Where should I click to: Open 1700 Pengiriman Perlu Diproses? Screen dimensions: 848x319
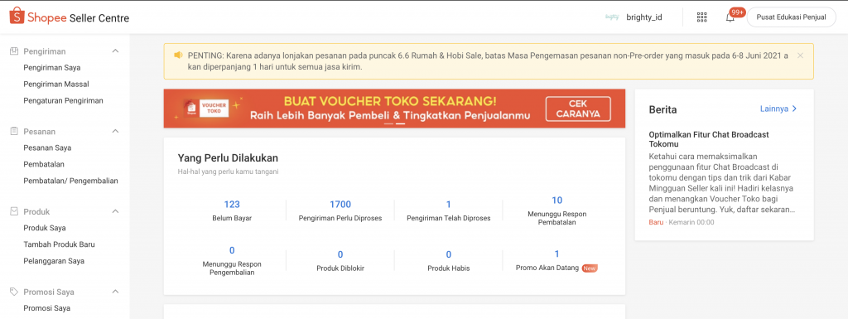point(340,210)
